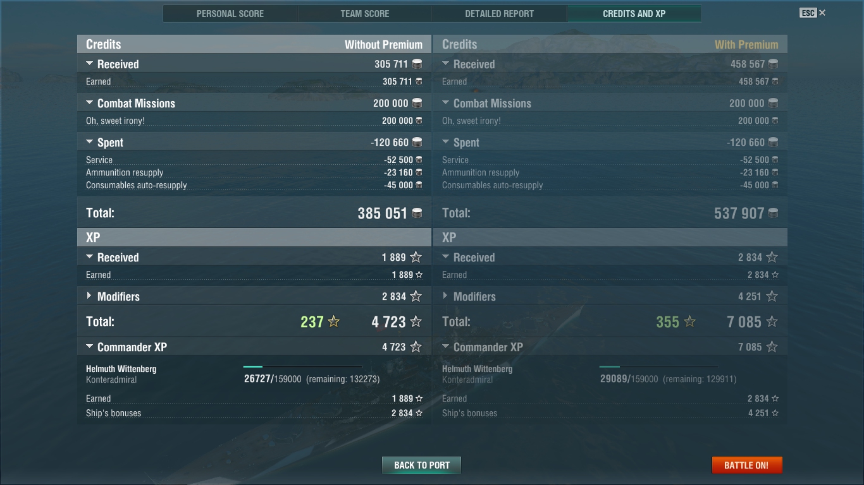Click the star icon beside premium total 7 085

point(772,322)
